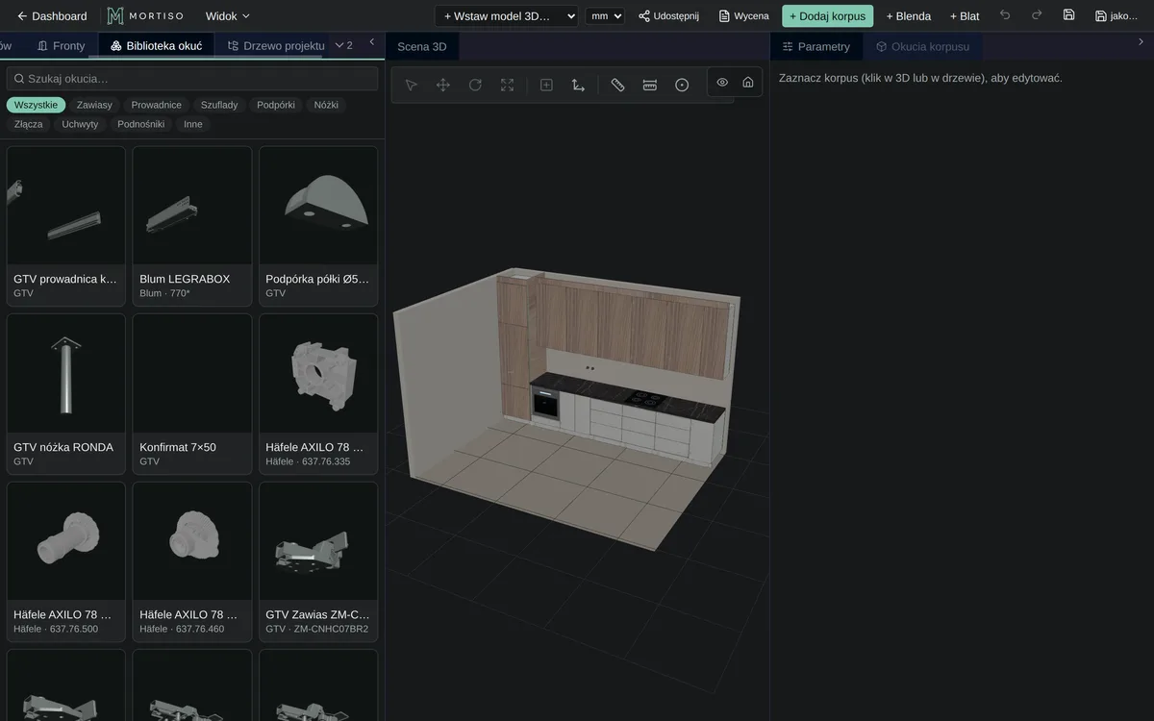Select the GTV prowadnica card
The image size is (1154, 721).
pos(66,226)
